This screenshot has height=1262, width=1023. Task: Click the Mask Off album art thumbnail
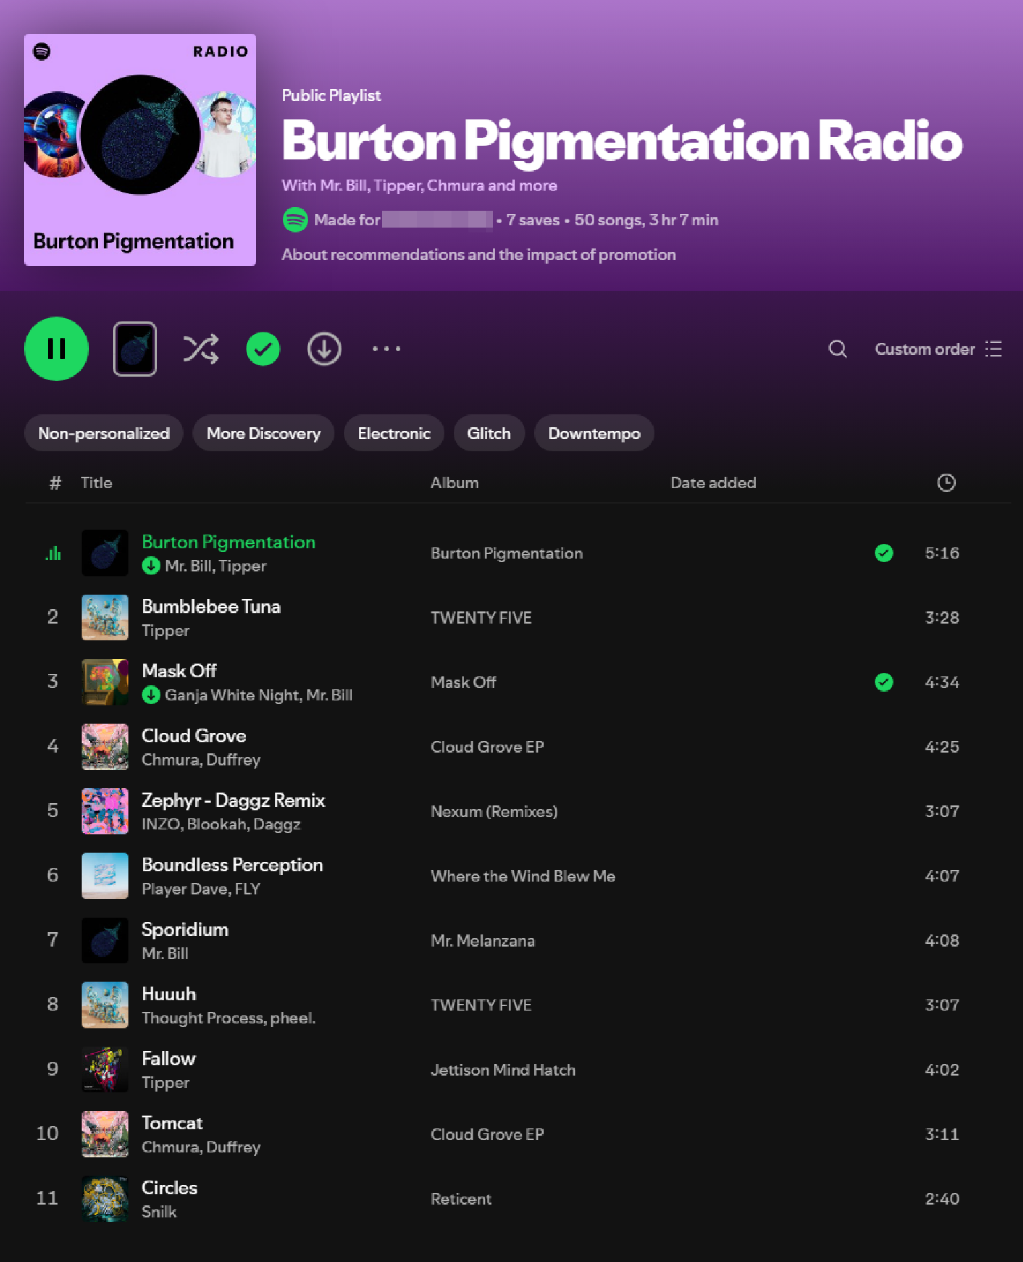pyautogui.click(x=104, y=681)
